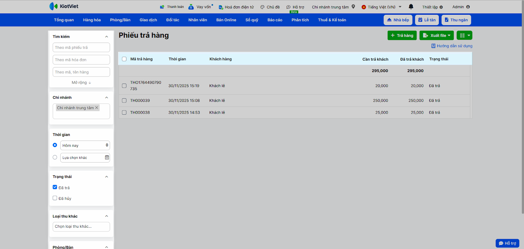Open Hướng dẫn sử dụng guide link
524x249 pixels.
452,46
